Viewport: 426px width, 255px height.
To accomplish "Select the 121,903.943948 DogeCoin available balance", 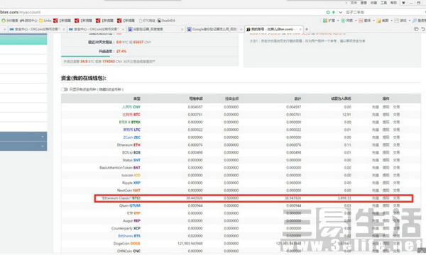I will [x=190, y=244].
